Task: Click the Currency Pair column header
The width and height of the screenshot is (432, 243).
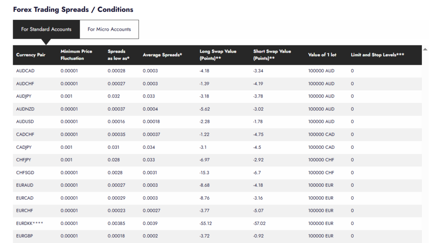Action: click(x=31, y=55)
